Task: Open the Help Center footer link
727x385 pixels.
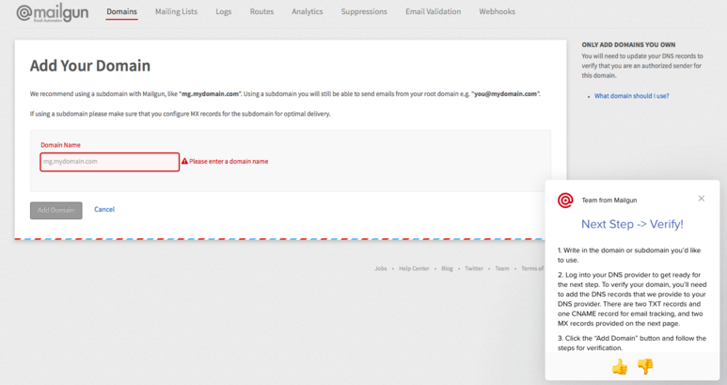Action: tap(414, 268)
